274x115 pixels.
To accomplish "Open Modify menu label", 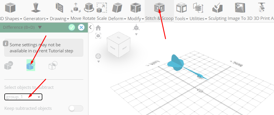I will [136, 18].
